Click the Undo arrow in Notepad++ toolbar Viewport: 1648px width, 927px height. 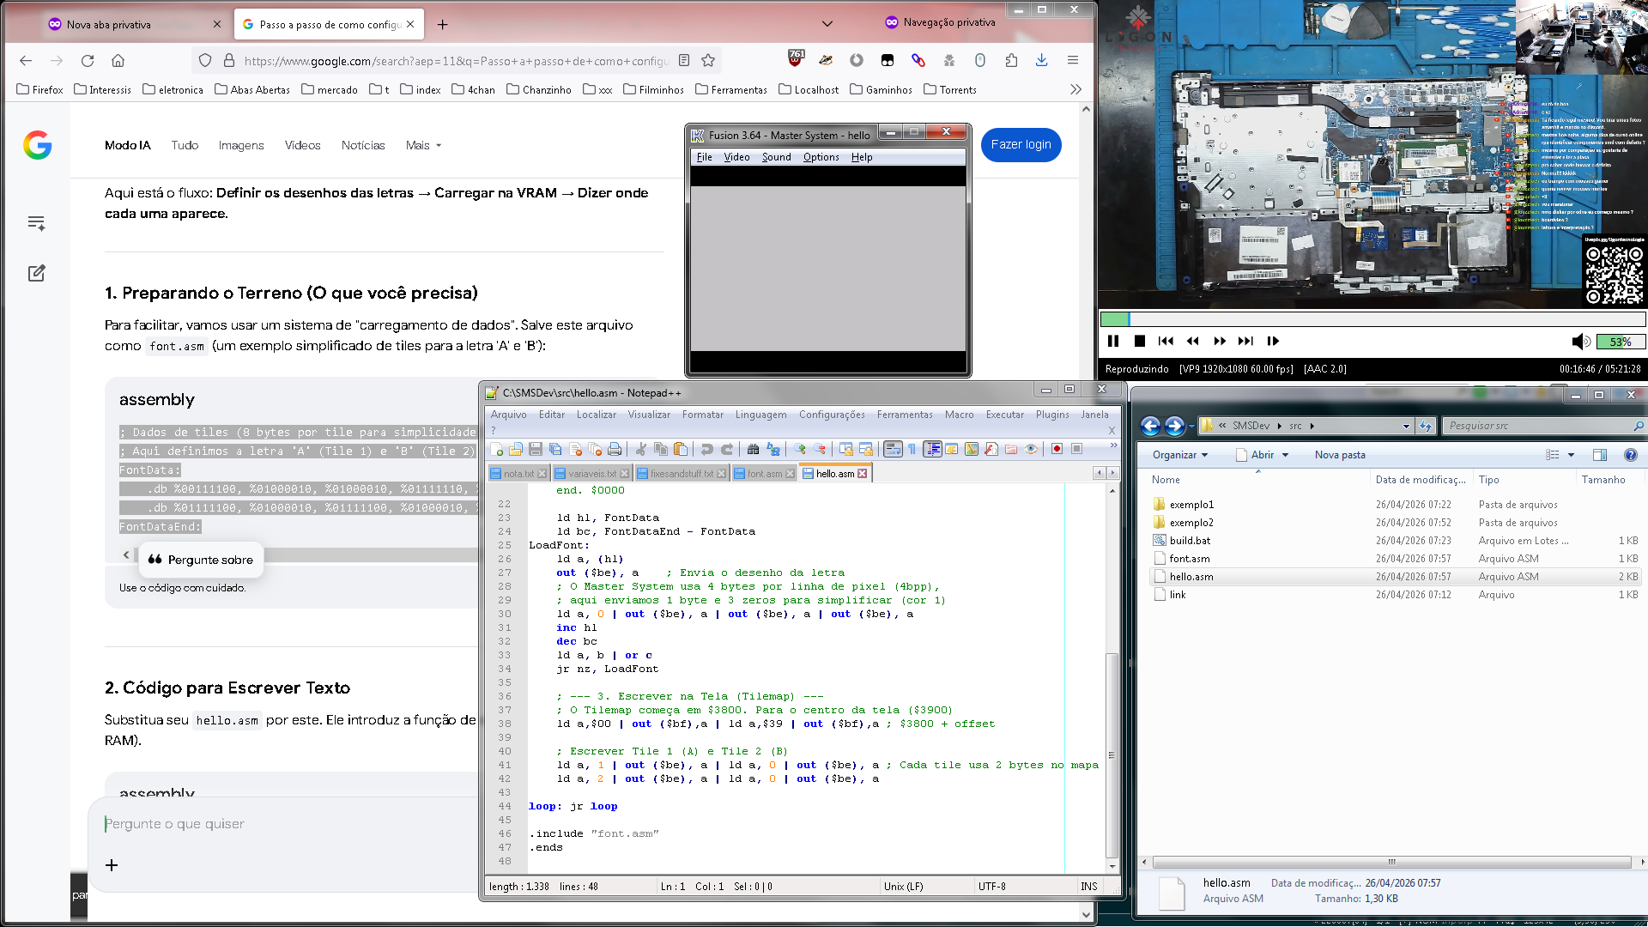click(x=706, y=449)
